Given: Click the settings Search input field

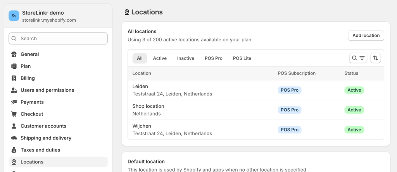Looking at the screenshot, I should click(58, 39).
